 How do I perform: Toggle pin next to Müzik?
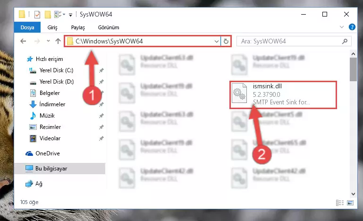[101, 116]
